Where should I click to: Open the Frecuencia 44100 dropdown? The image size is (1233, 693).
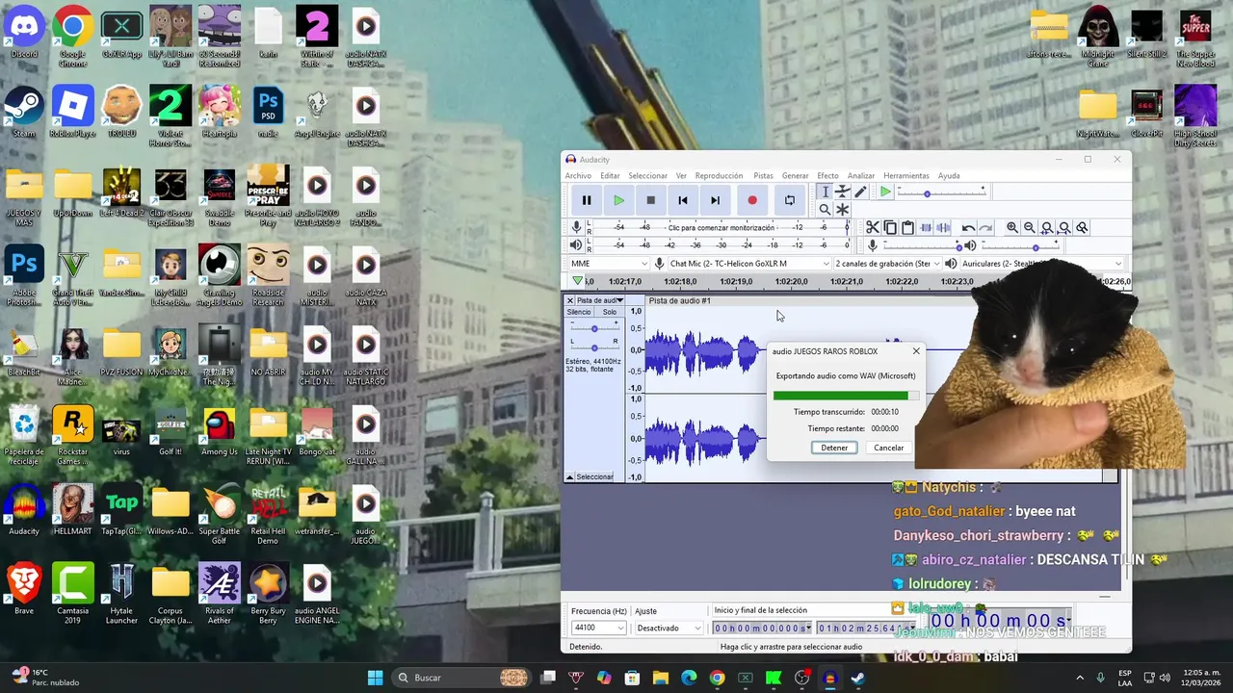point(598,628)
